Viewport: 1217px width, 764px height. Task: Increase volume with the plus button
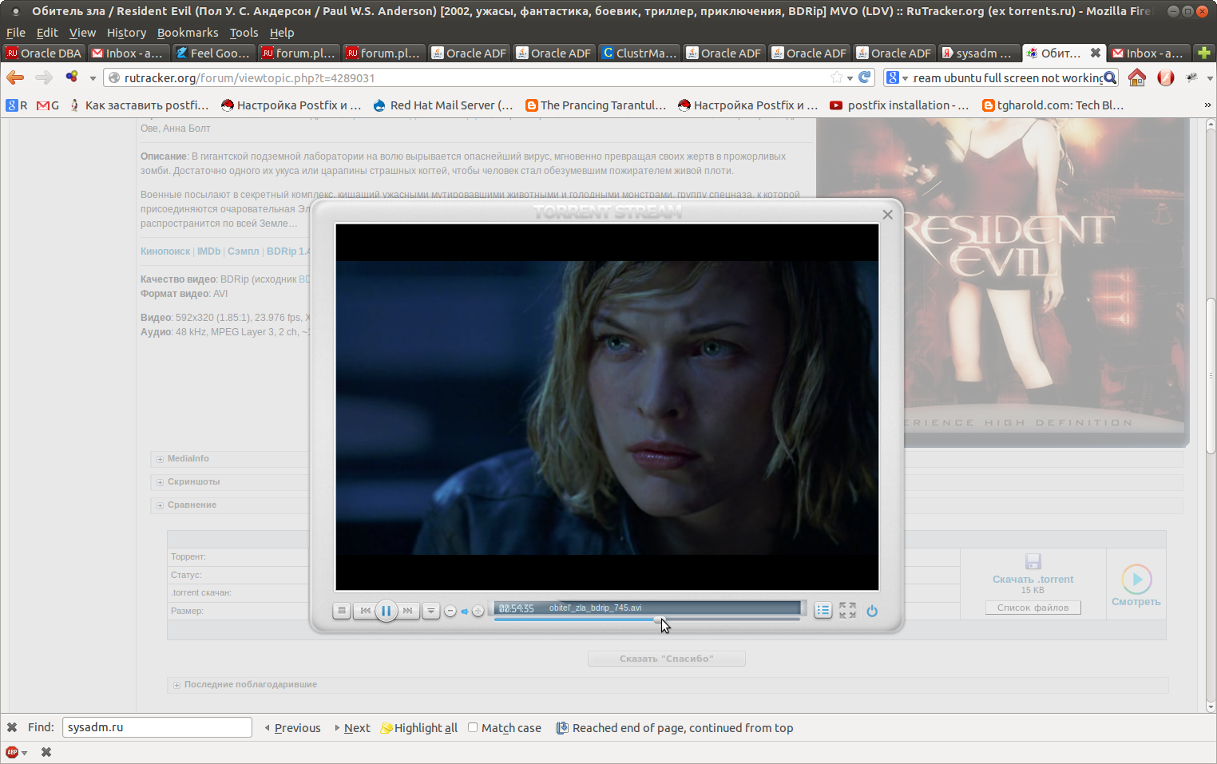(478, 611)
